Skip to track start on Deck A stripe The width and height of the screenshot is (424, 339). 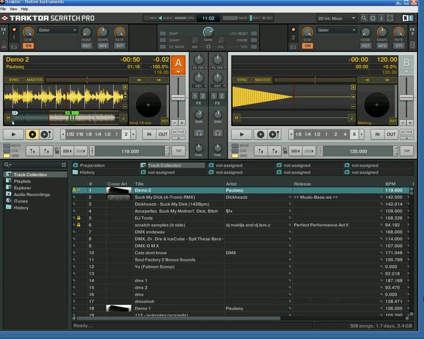(8, 118)
